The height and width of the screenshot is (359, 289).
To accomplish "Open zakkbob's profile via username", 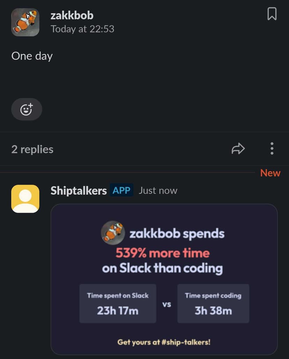I will pos(72,16).
